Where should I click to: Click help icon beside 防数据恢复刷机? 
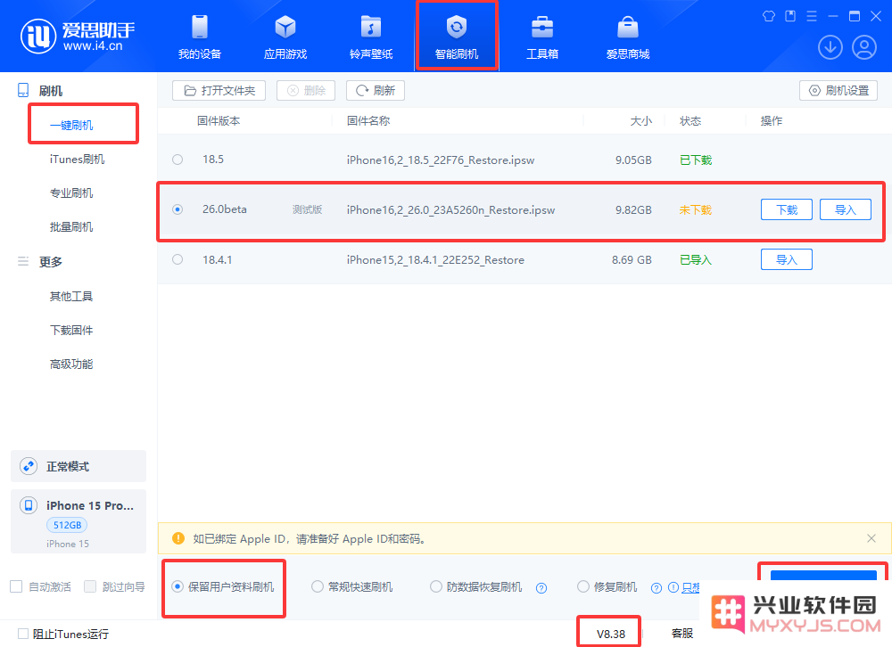coord(541,588)
